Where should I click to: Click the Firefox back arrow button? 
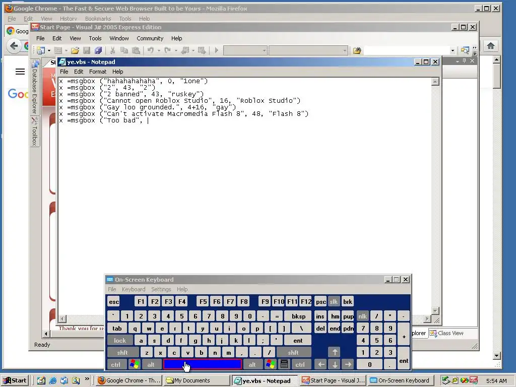click(14, 46)
